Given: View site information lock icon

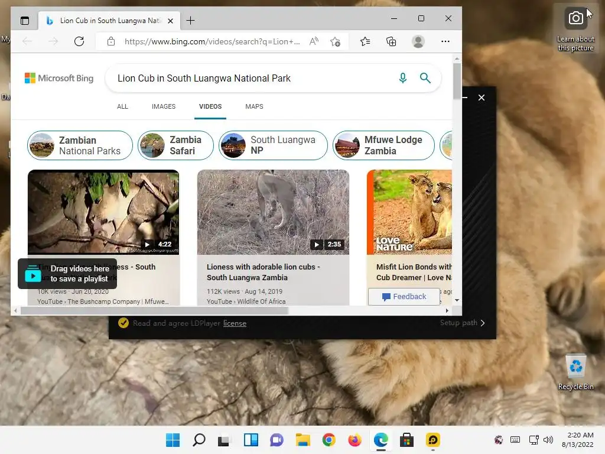Looking at the screenshot, I should click(111, 41).
